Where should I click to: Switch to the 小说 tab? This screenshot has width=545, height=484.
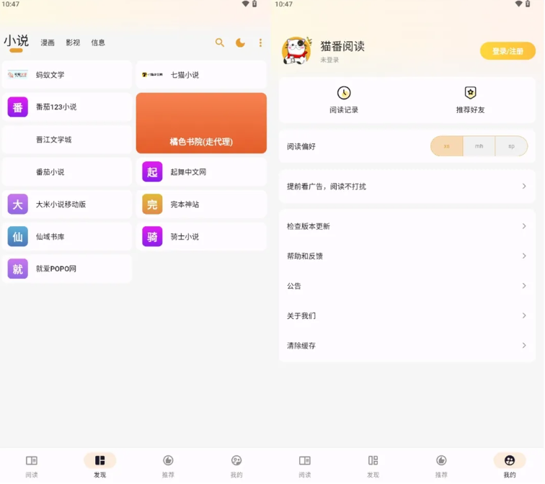16,41
